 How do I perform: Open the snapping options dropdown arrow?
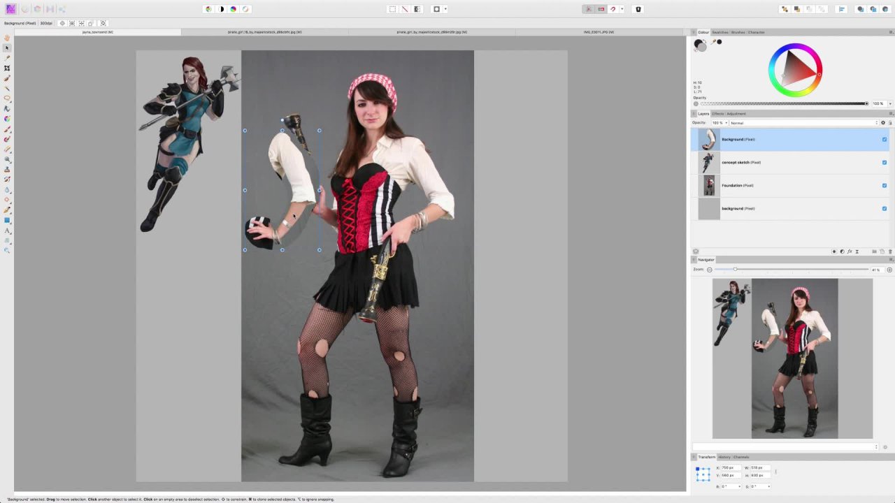pos(622,9)
